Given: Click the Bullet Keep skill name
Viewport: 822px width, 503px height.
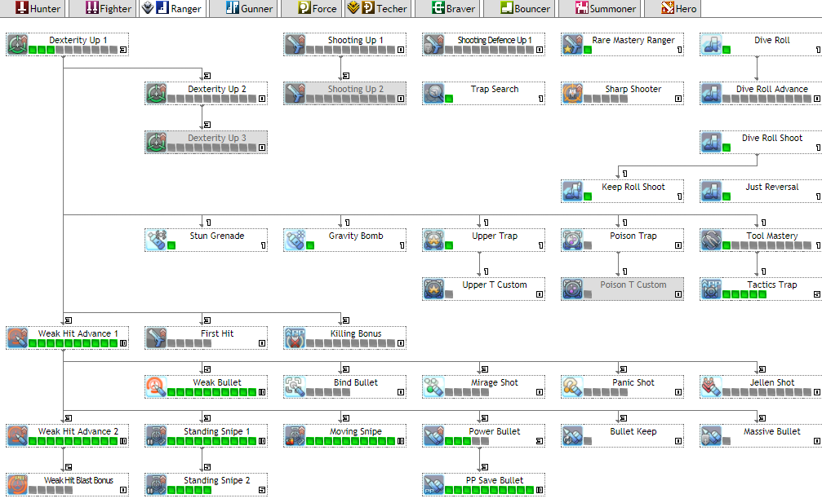Looking at the screenshot, I should (x=633, y=431).
